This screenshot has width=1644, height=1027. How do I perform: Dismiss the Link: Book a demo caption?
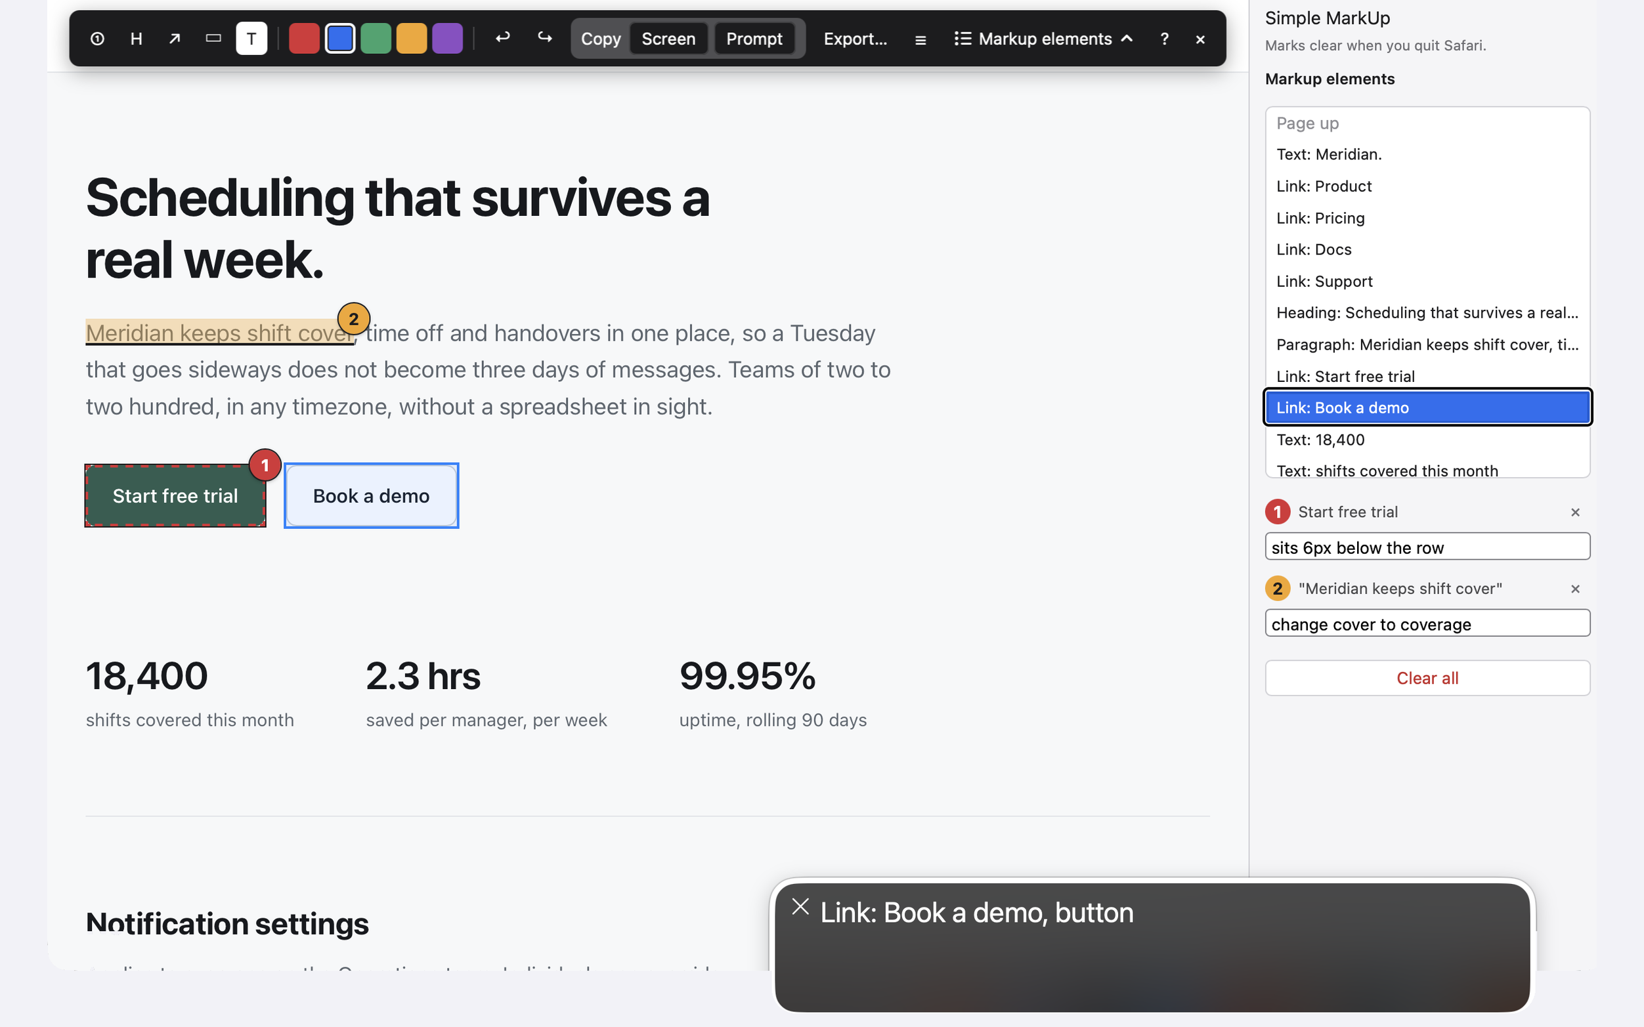[800, 907]
